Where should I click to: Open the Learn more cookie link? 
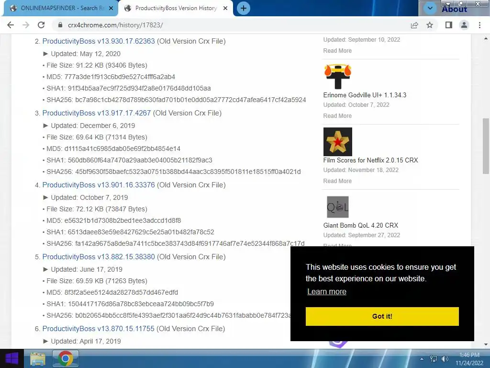point(327,292)
